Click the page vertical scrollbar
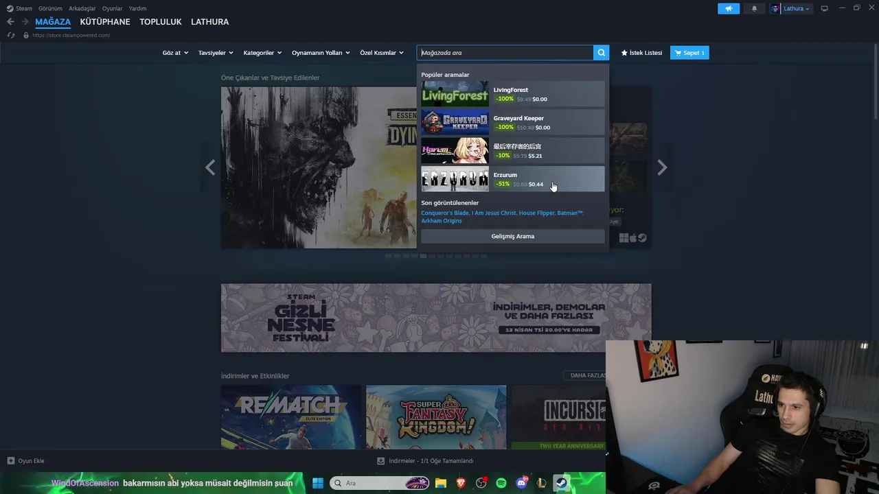The width and height of the screenshot is (879, 494). click(875, 82)
